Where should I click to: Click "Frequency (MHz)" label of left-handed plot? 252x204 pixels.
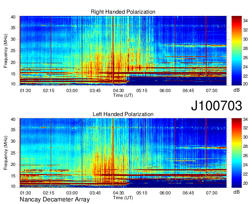(6, 153)
